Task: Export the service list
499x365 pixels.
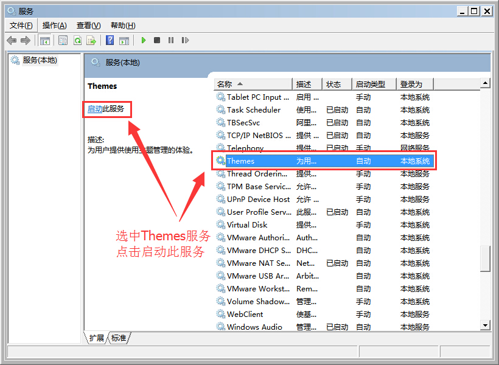Action: 92,40
